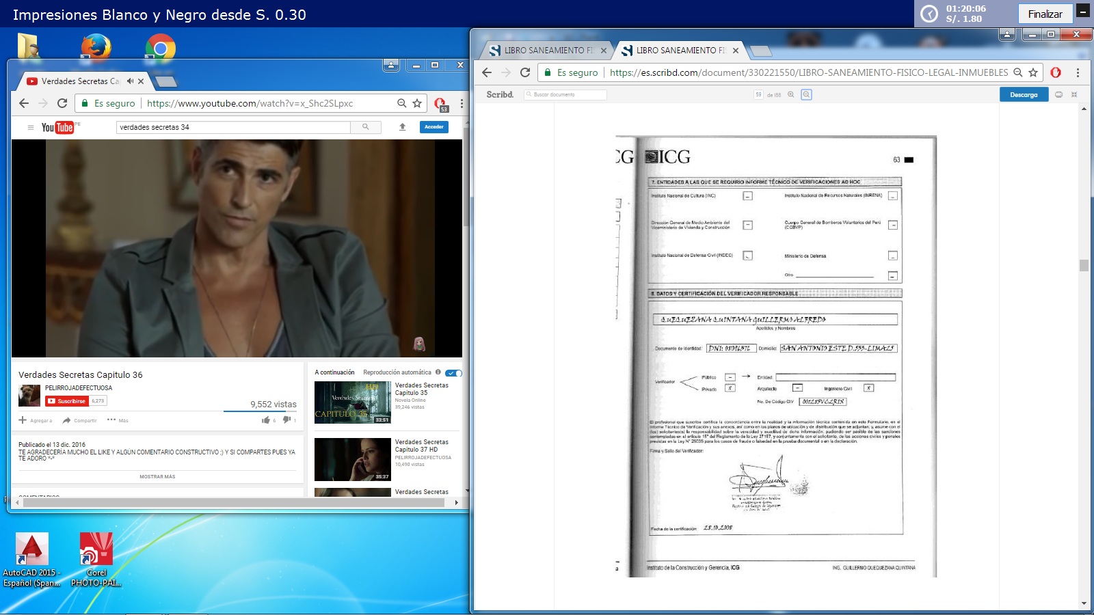Expand description with MOSTRAR MÁS
1094x615 pixels.
[x=157, y=477]
